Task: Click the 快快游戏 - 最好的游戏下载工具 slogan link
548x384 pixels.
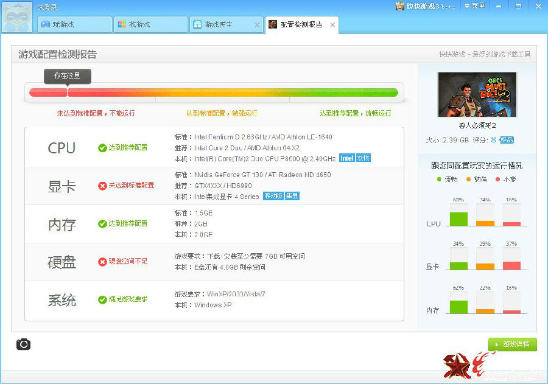Action: pyautogui.click(x=485, y=54)
